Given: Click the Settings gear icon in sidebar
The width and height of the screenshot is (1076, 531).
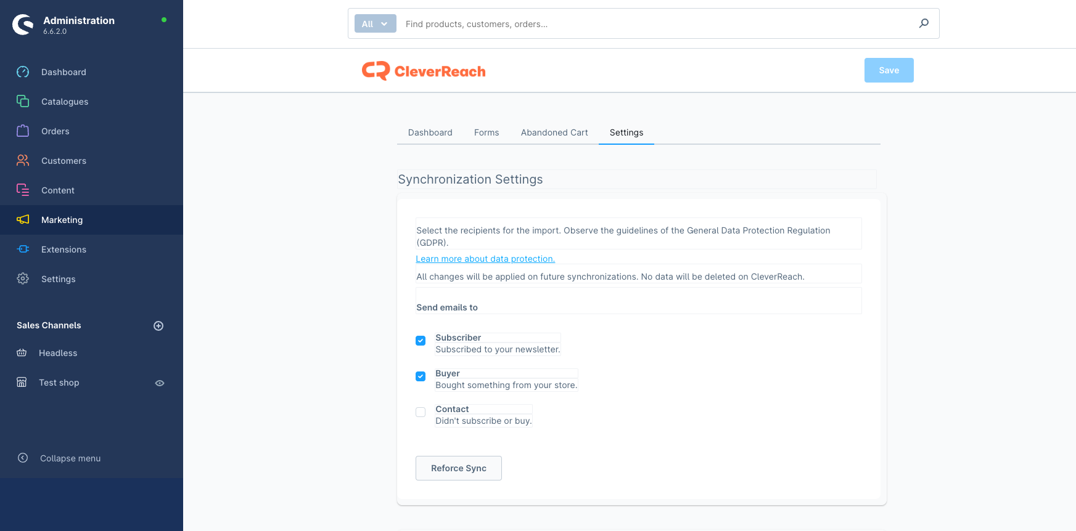Looking at the screenshot, I should pos(23,278).
